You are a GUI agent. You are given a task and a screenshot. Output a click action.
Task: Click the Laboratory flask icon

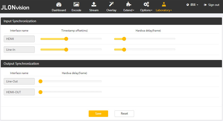[x=164, y=4]
